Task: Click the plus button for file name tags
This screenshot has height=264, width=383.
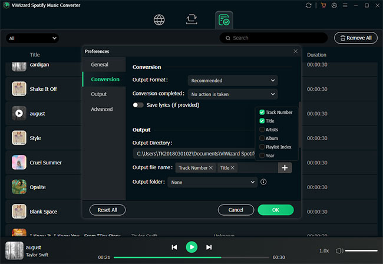Action: 285,168
